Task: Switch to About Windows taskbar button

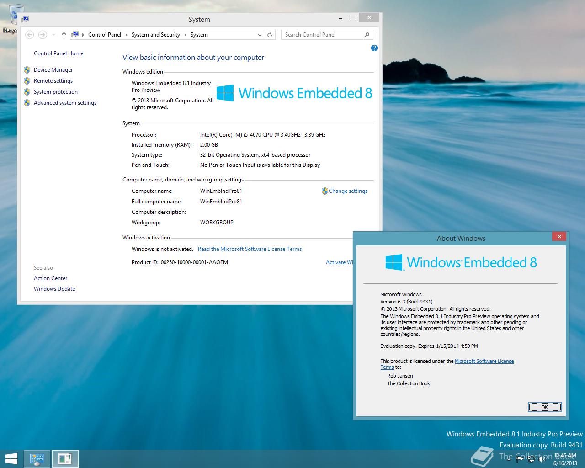Action: (x=65, y=459)
